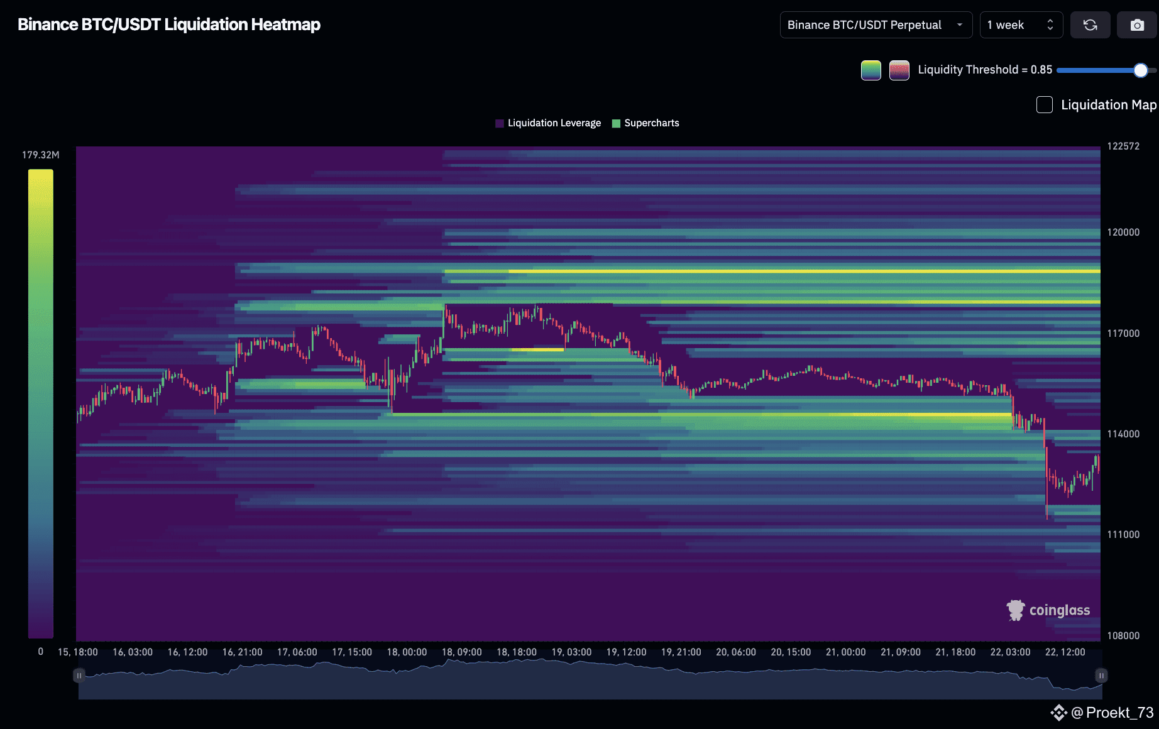Click the 18, 09:00 time axis label
Screen dimensions: 1159x729
462,652
